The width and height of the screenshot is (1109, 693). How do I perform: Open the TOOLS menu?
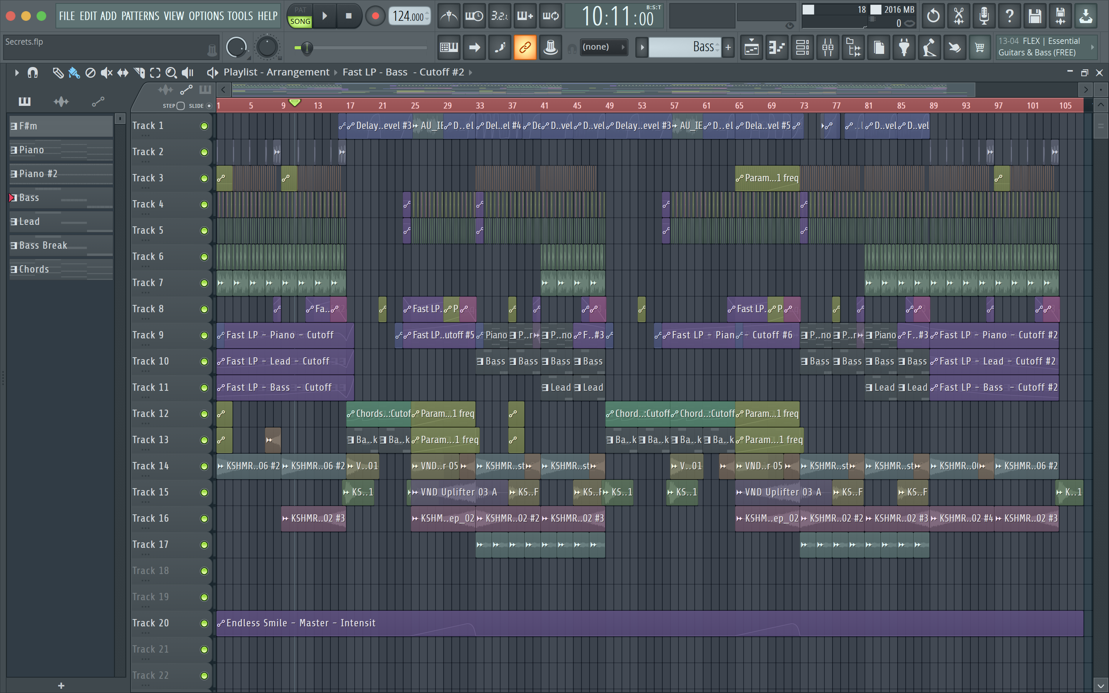click(x=240, y=16)
